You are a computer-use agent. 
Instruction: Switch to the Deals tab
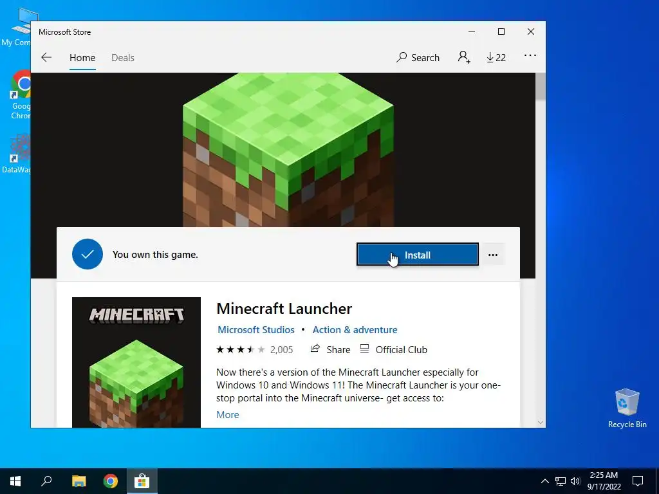point(123,57)
